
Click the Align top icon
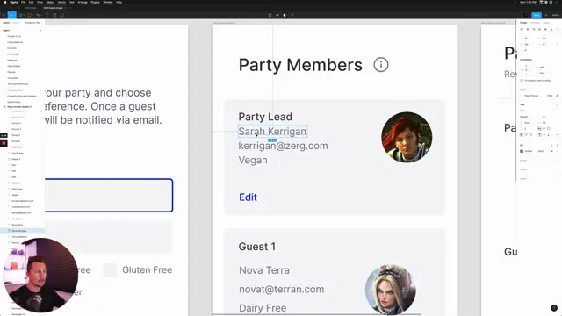point(539,29)
